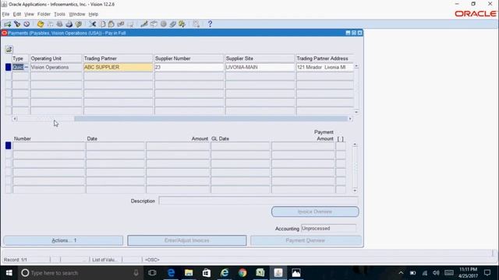The width and height of the screenshot is (499, 280).
Task: Open the Show Navigator toolbar icon
Action: pyautogui.click(x=27, y=24)
